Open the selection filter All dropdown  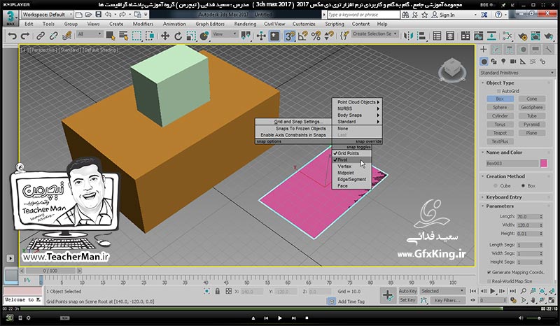[90, 34]
